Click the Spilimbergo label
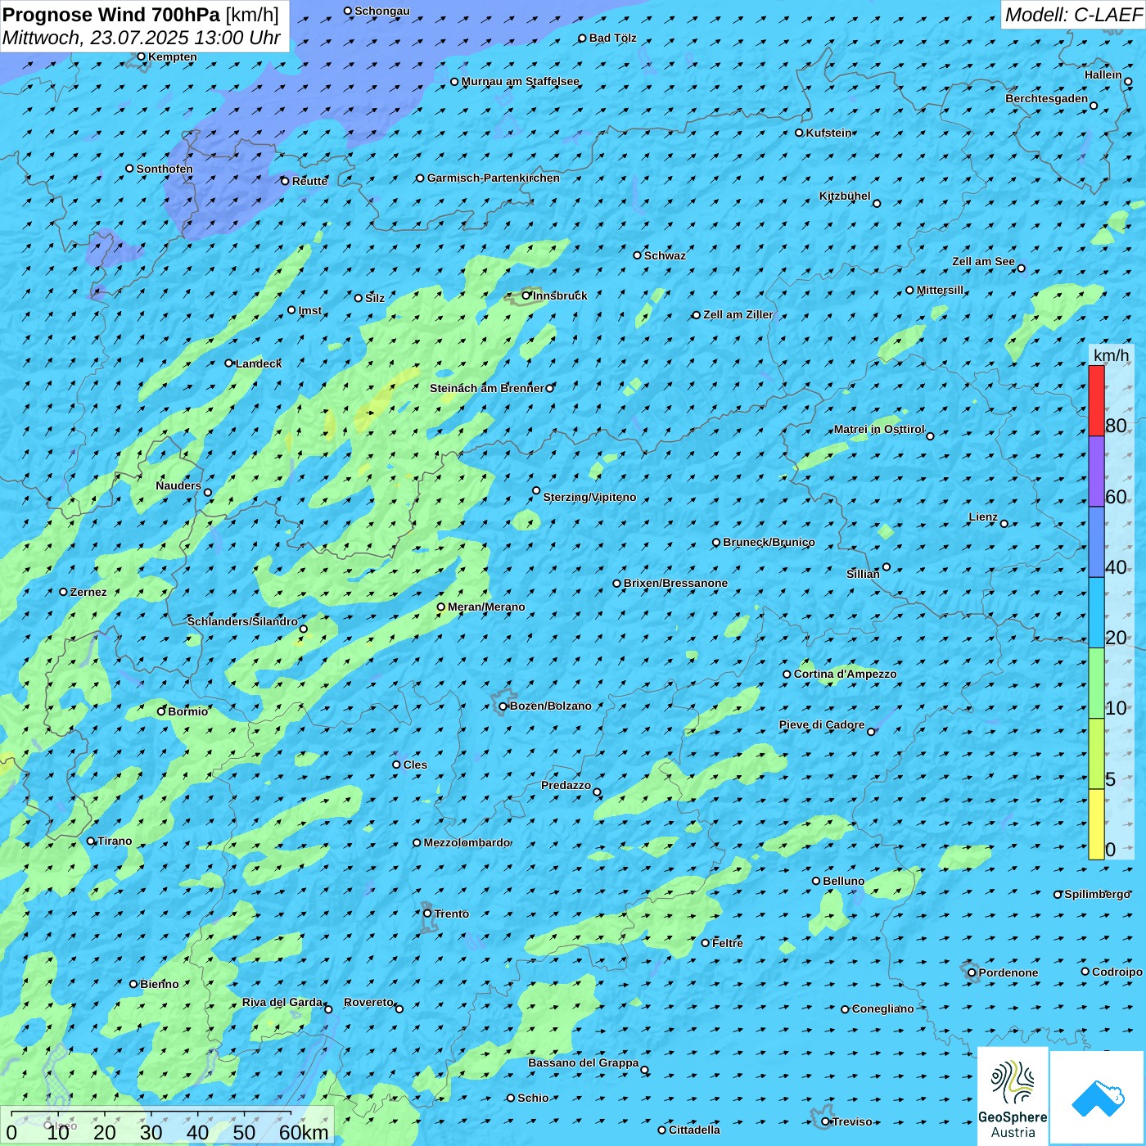Image resolution: width=1146 pixels, height=1146 pixels. coord(1097,894)
